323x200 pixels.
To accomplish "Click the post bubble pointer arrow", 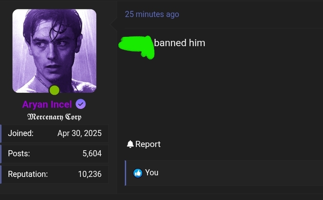I will 113,24.
